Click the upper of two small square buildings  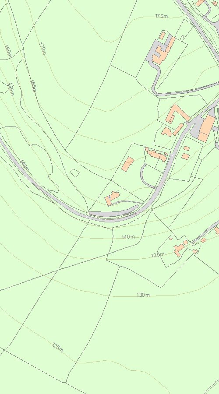click(187, 148)
